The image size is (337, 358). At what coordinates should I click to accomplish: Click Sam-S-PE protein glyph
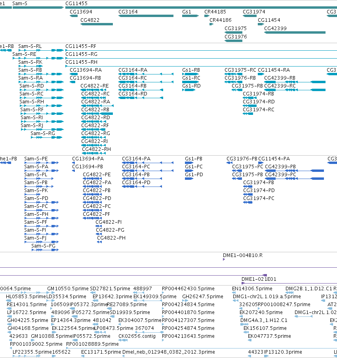(42, 163)
